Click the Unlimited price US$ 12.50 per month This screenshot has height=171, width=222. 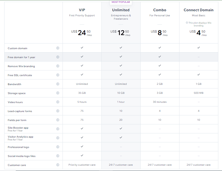click(120, 33)
